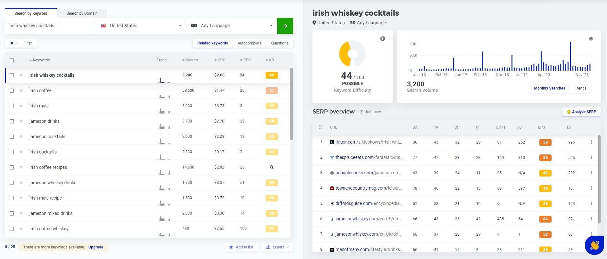This screenshot has width=607, height=259.
Task: Open more options for liquor.com result
Action: click(x=592, y=142)
